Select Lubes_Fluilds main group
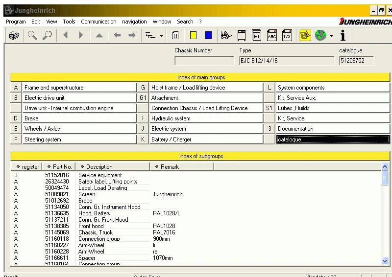 333,108
